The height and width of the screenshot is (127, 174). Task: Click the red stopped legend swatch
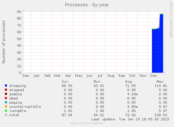pos(6,90)
